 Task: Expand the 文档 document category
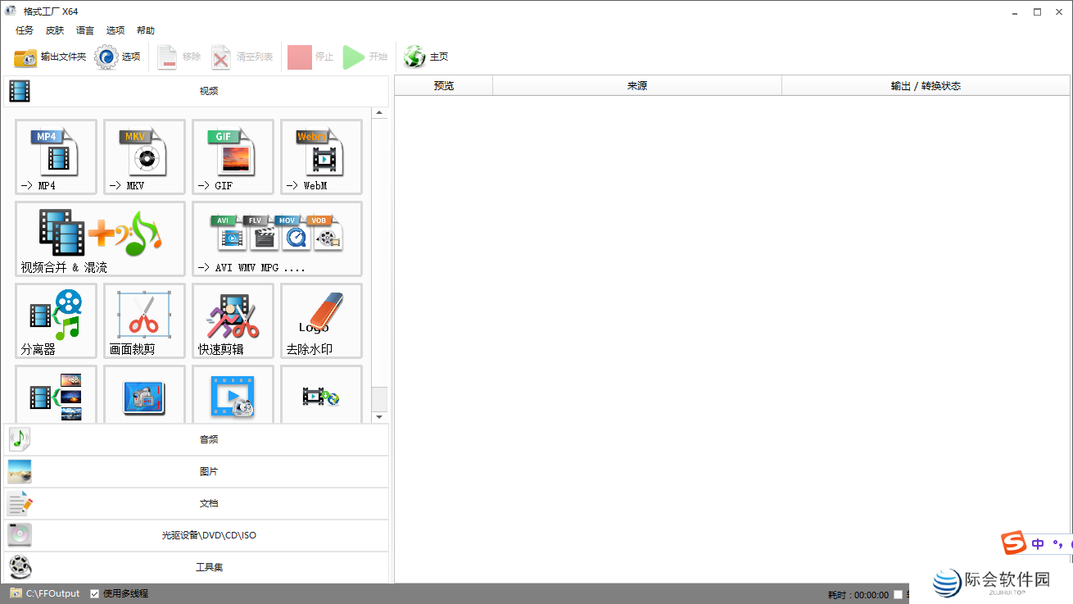click(x=197, y=503)
